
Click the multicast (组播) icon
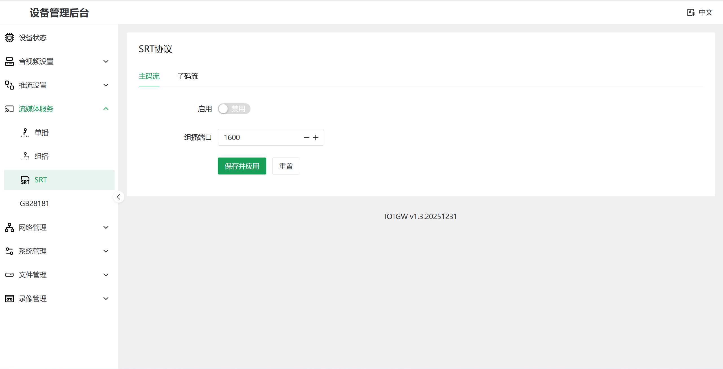pos(25,156)
